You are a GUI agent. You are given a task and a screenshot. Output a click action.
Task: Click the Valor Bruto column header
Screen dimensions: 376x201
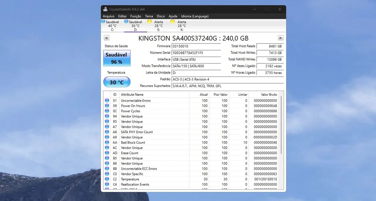(264, 95)
